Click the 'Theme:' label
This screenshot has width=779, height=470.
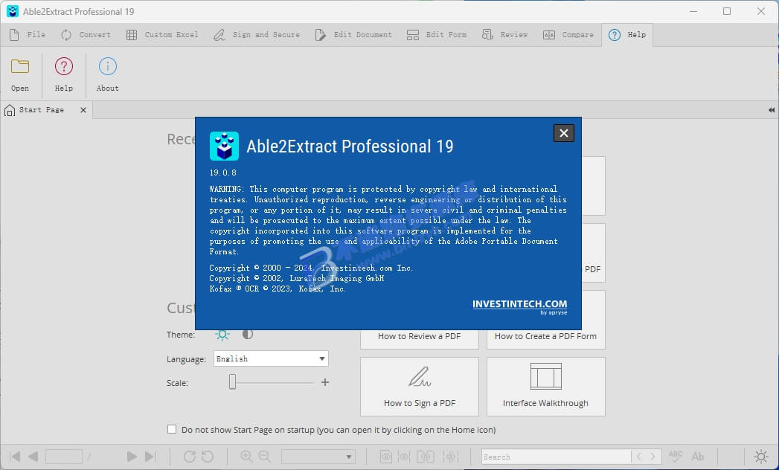181,335
